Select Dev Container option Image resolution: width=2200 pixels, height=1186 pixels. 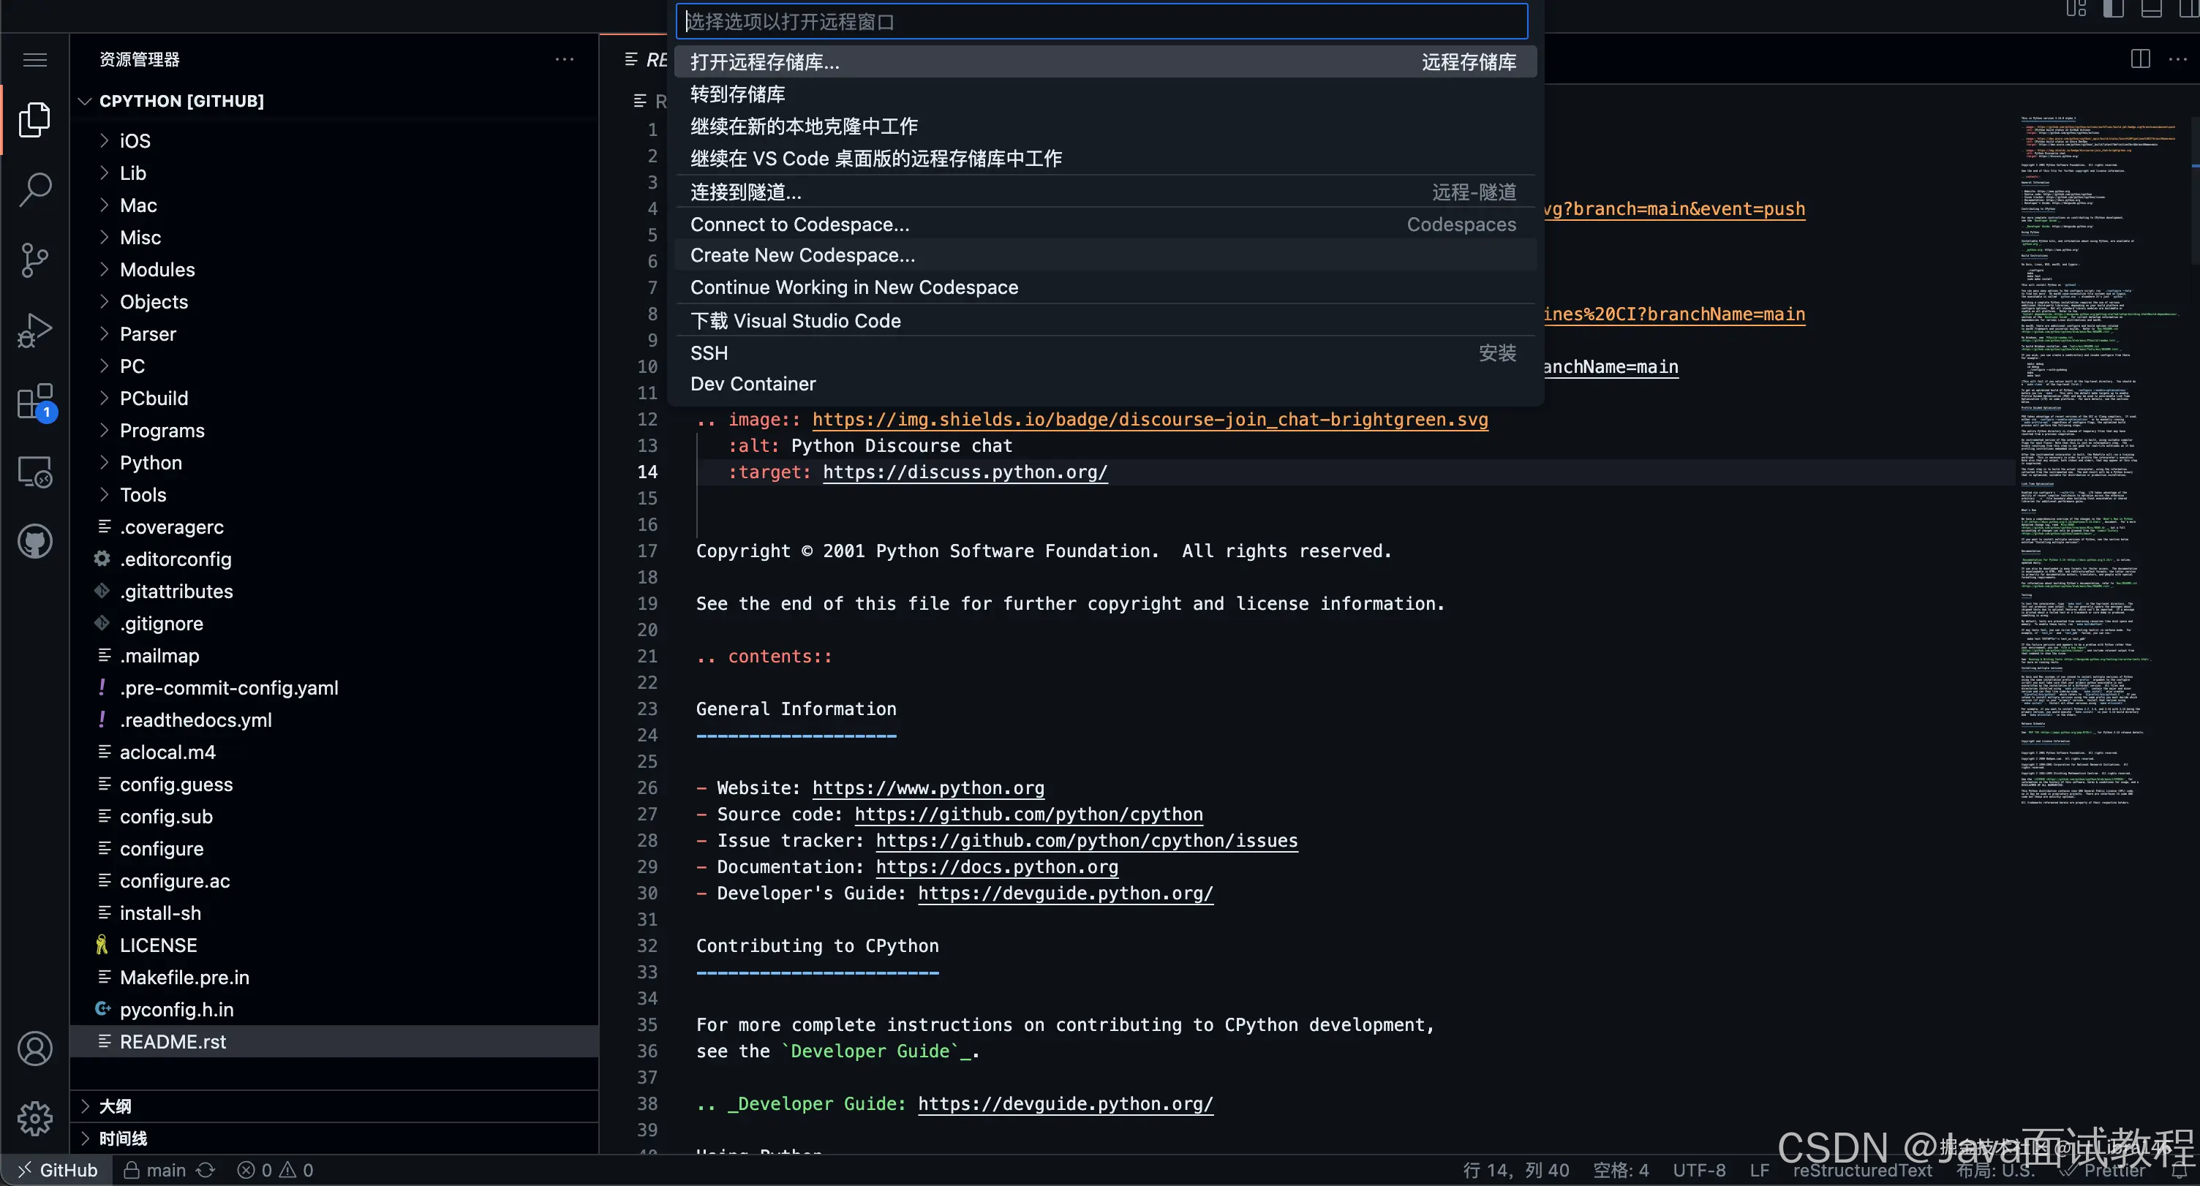click(x=1105, y=384)
